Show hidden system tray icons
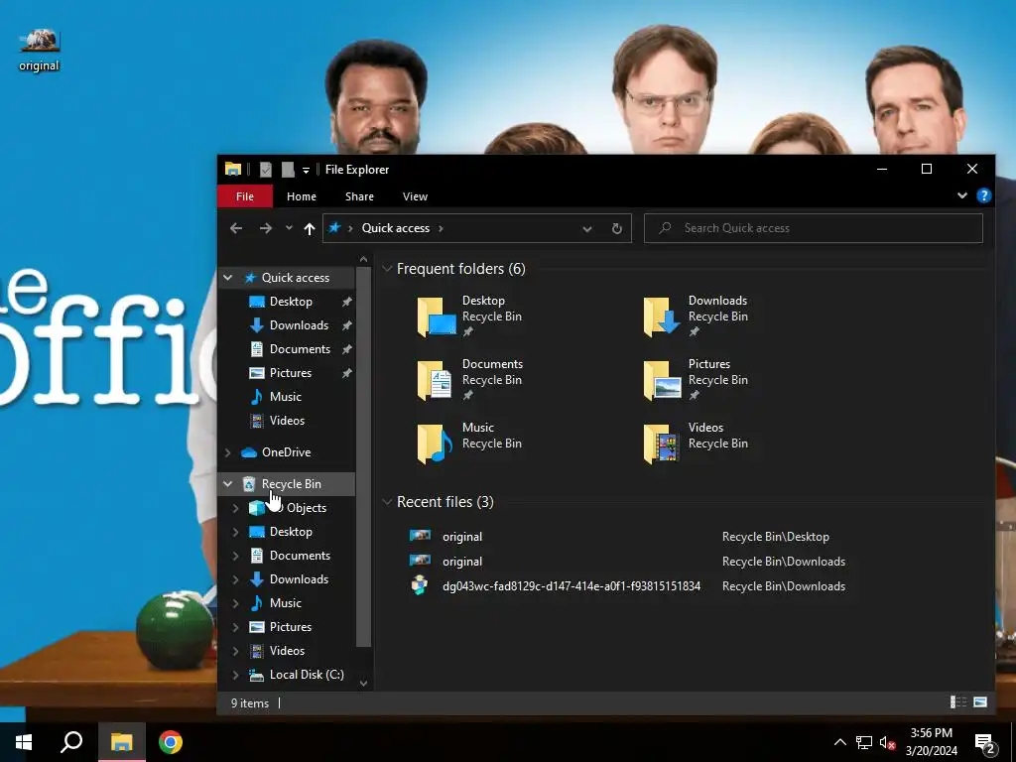This screenshot has height=762, width=1016. click(839, 742)
